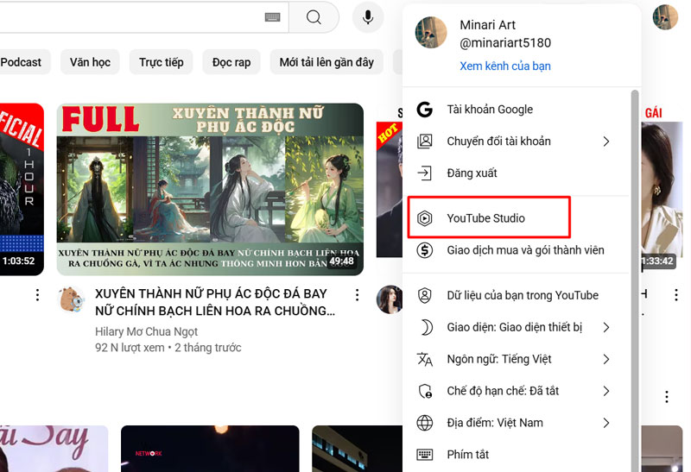Open three-dot menu beside 1:03:52 video
The height and width of the screenshot is (472, 691).
tap(37, 295)
